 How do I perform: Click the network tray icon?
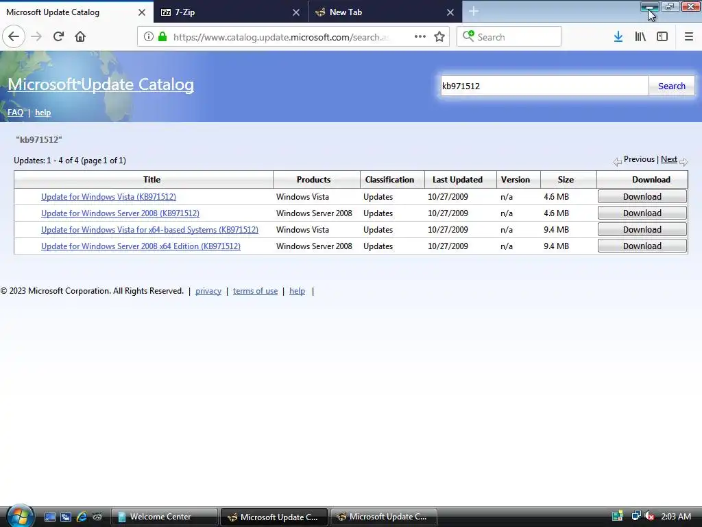coord(636,516)
